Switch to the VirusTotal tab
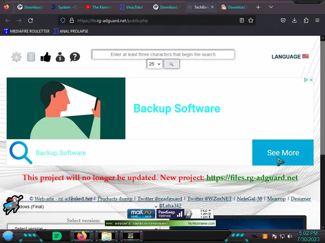Screen dimensions: 325x243 coord(132,7)
